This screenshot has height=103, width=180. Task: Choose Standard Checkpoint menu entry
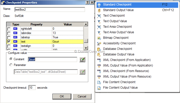(137, 5)
